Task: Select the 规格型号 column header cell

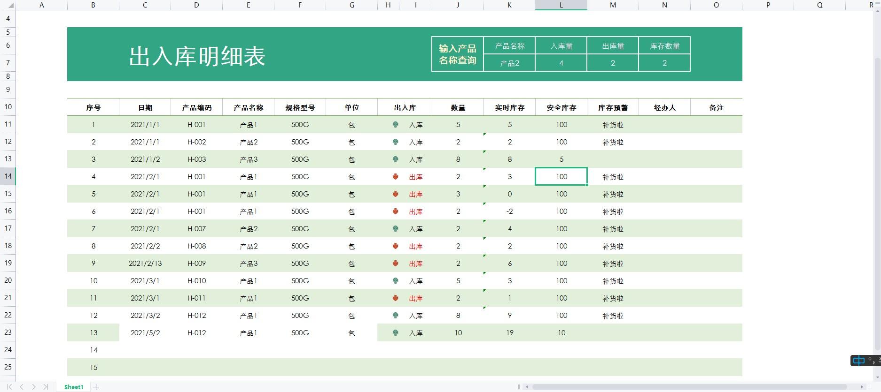Action: [300, 107]
